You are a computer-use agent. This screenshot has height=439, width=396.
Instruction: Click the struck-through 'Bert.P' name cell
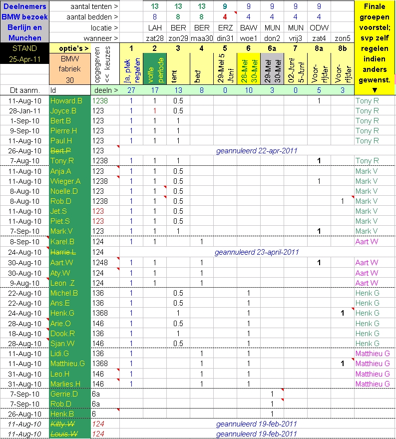tap(69, 150)
